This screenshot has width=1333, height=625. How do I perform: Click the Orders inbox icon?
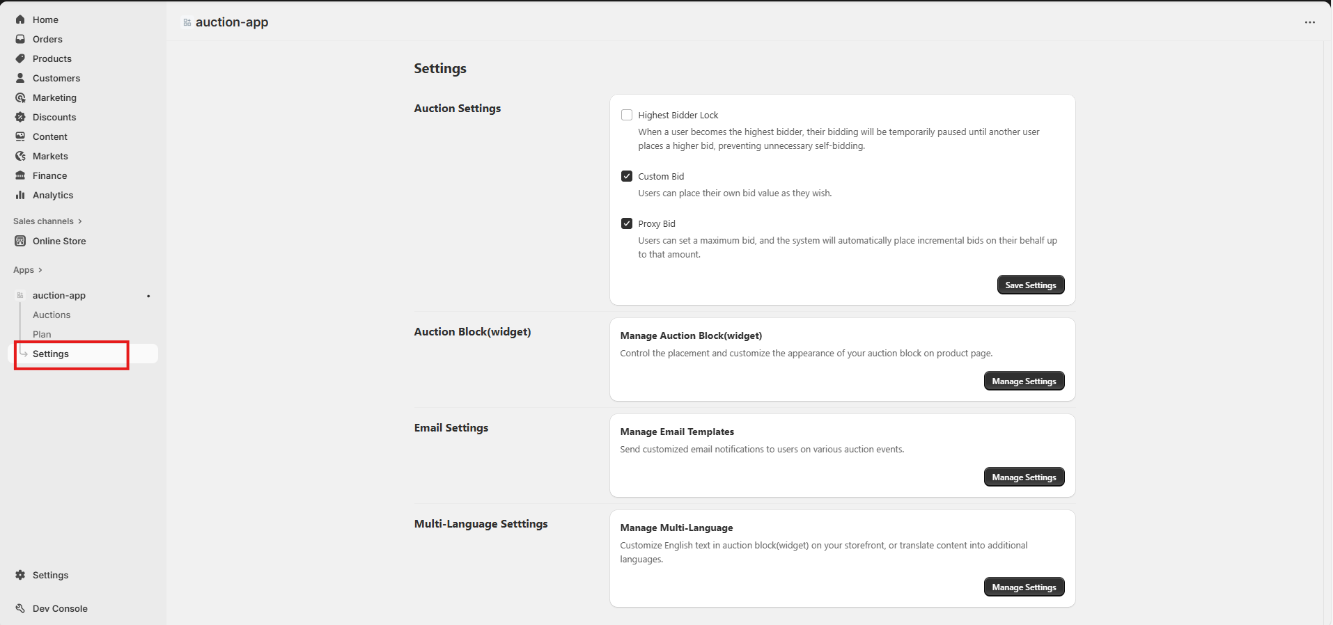pos(20,39)
